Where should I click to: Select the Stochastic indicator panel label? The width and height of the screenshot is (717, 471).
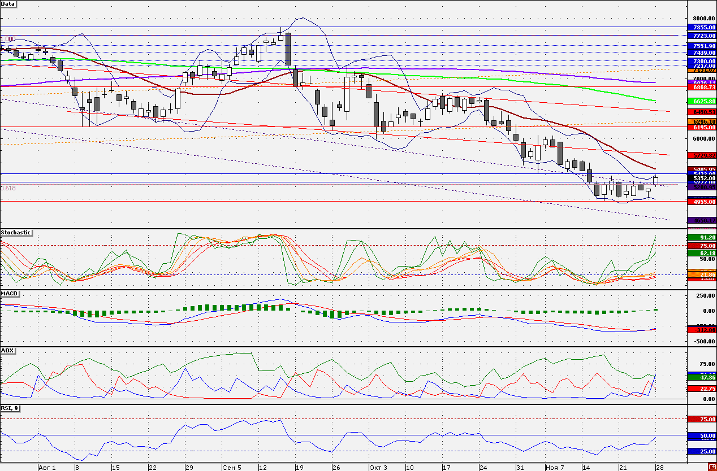(x=16, y=233)
